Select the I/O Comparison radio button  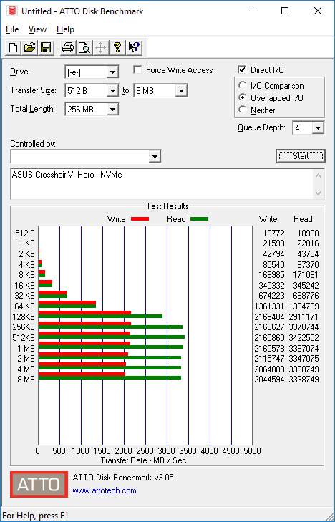[x=242, y=85]
